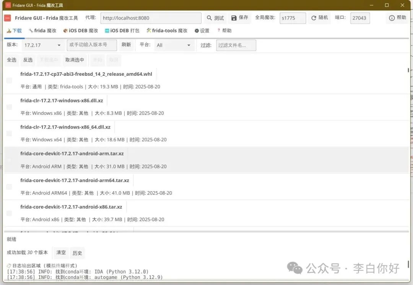Click the log line mentioning IDA conda environment
The height and width of the screenshot is (285, 413).
(x=78, y=272)
